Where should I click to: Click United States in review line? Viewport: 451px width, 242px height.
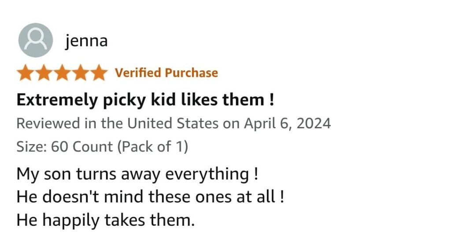click(x=173, y=123)
